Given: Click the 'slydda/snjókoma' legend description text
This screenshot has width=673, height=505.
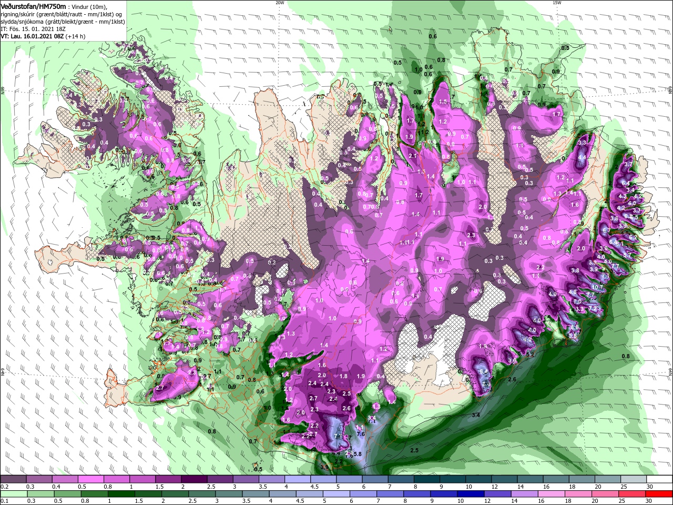Looking at the screenshot, I should point(22,22).
